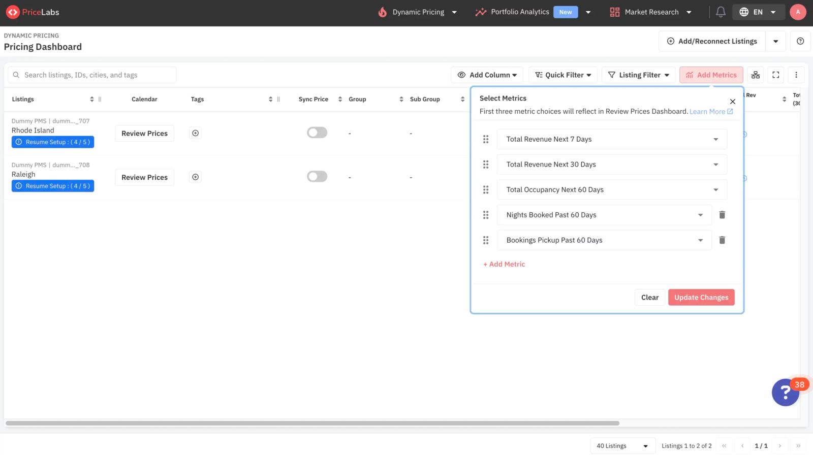Sort by Listings column
This screenshot has height=455, width=813.
92,100
